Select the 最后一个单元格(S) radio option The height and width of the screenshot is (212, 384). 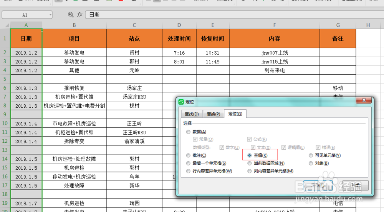click(x=188, y=163)
